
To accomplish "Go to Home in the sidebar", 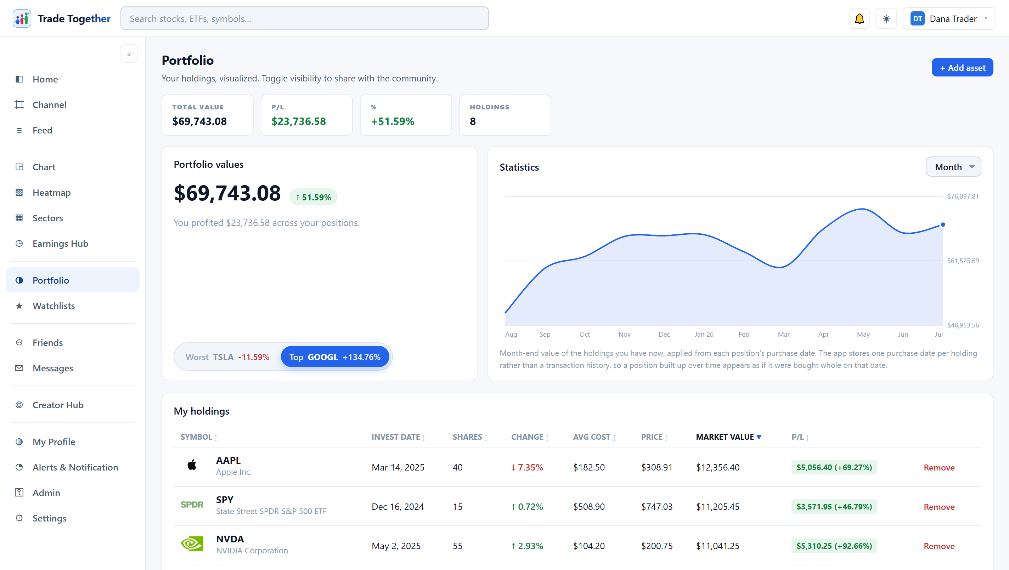I will 73,79.
